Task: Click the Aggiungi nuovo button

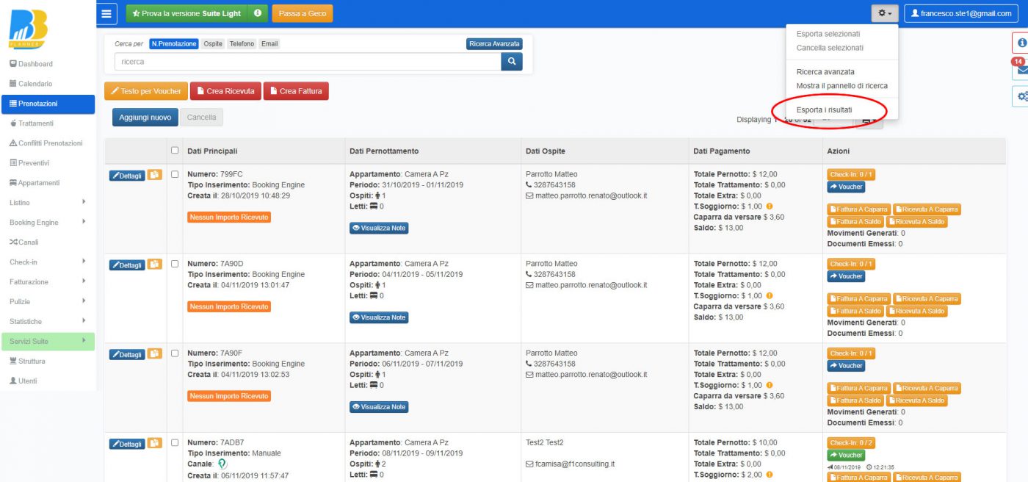Action: point(145,117)
